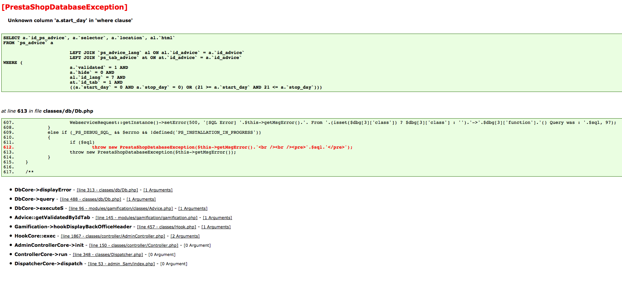Show DbCore->executeS 1 Arguments link

(193, 209)
